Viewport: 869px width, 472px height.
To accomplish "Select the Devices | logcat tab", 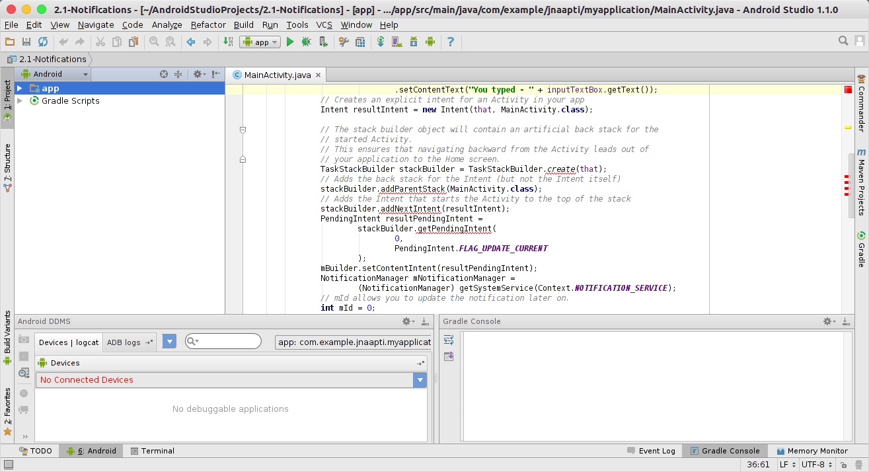I will coord(69,342).
